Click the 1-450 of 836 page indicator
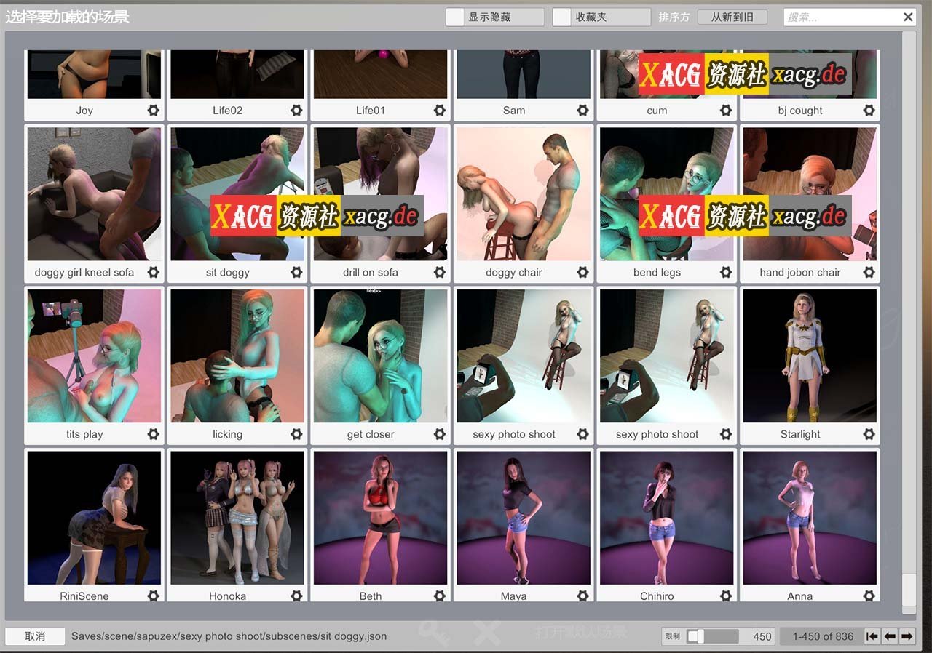 pos(821,636)
